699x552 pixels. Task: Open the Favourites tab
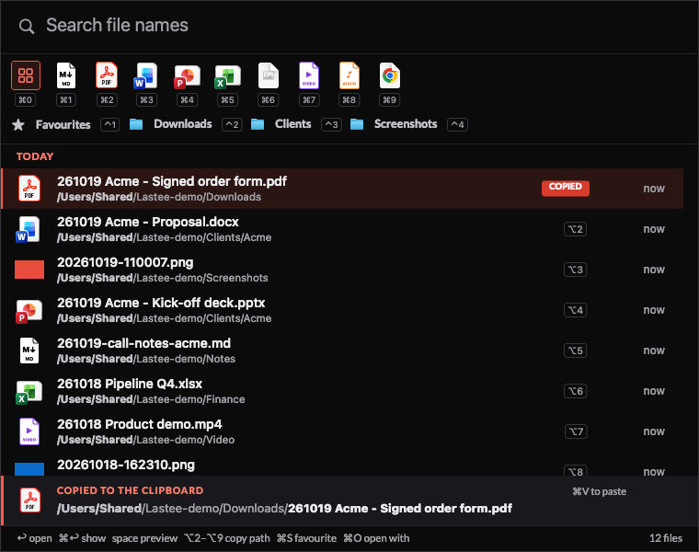tap(63, 124)
